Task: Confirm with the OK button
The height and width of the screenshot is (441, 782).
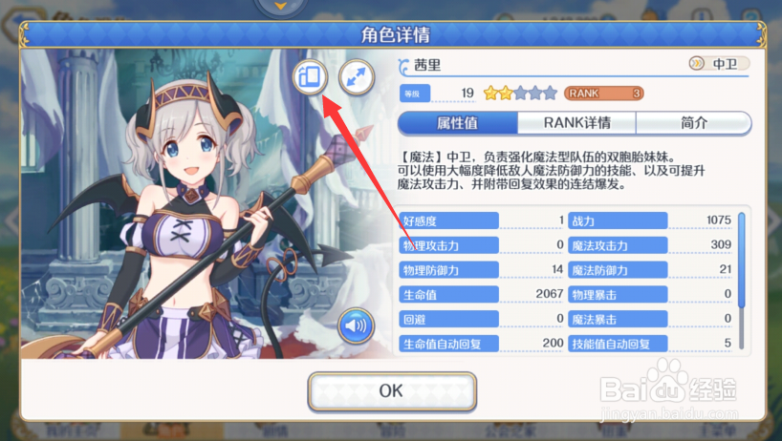Action: 392,391
